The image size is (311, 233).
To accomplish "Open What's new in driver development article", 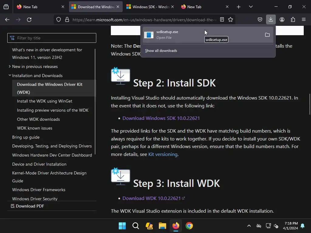I will 47,53.
